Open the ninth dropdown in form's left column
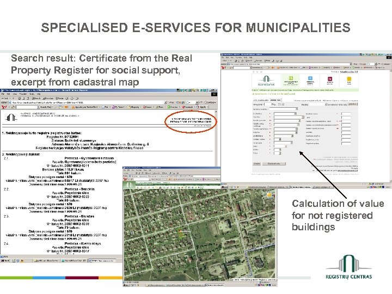This screenshot has width=392, height=294. 283,143
